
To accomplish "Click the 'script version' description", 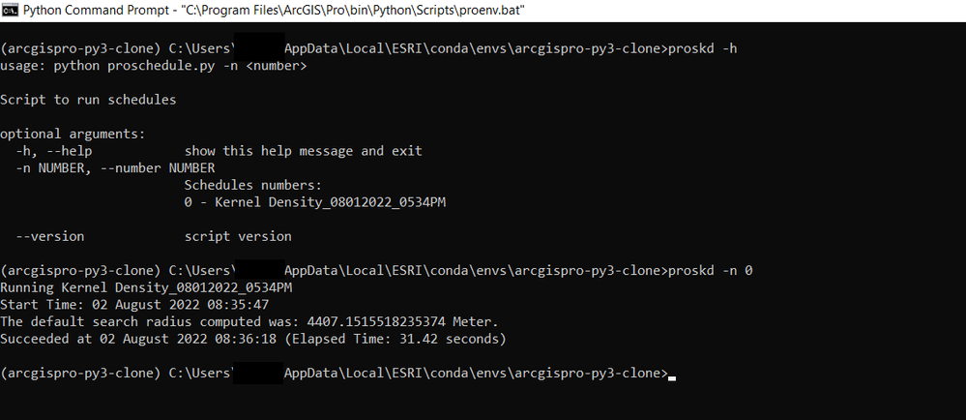I will point(238,236).
